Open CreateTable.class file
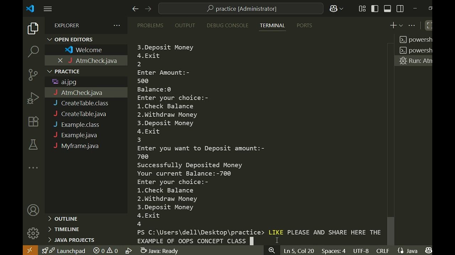The image size is (455, 255). 86,103
